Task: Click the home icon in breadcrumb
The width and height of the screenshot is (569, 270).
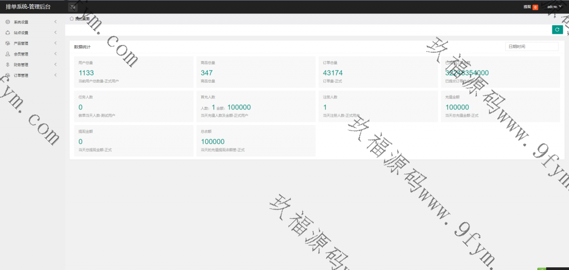Action: (x=72, y=18)
